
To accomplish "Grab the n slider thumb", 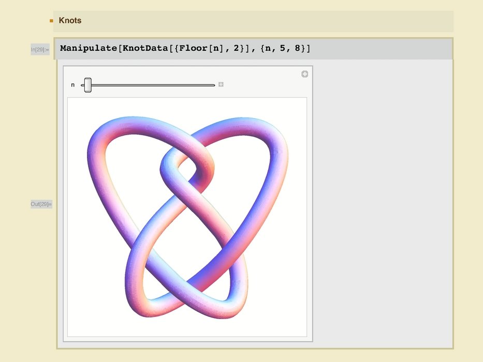I will pos(87,84).
